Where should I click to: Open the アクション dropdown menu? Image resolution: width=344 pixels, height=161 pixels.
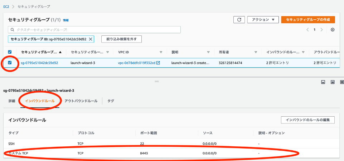click(x=263, y=20)
